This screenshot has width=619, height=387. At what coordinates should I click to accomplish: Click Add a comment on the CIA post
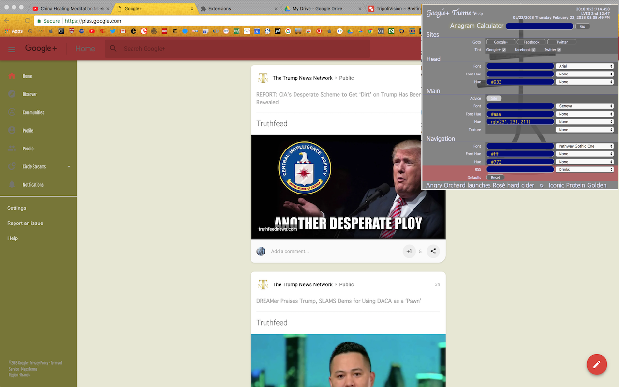pos(290,251)
